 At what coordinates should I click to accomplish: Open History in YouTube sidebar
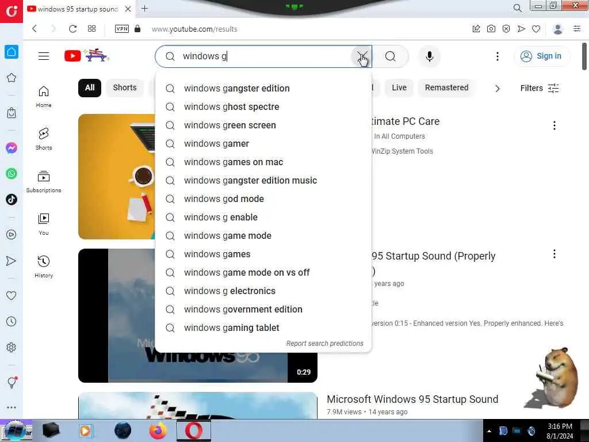(x=44, y=267)
